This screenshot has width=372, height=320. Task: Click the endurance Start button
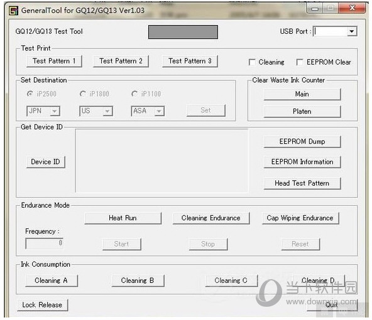[122, 244]
